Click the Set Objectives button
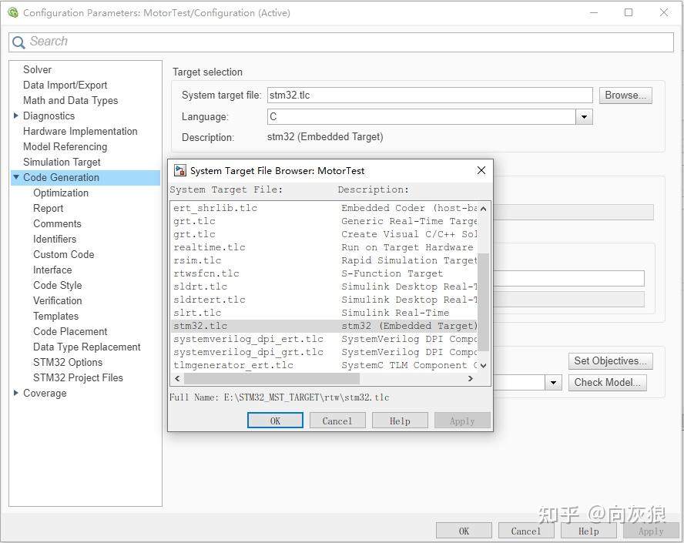Image resolution: width=684 pixels, height=543 pixels. point(610,360)
